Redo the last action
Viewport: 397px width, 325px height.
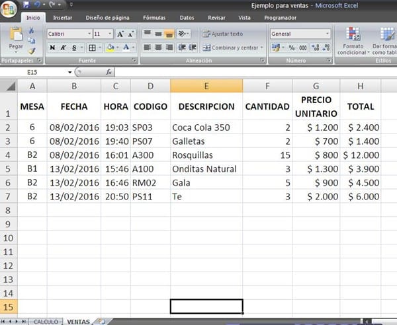pos(52,5)
